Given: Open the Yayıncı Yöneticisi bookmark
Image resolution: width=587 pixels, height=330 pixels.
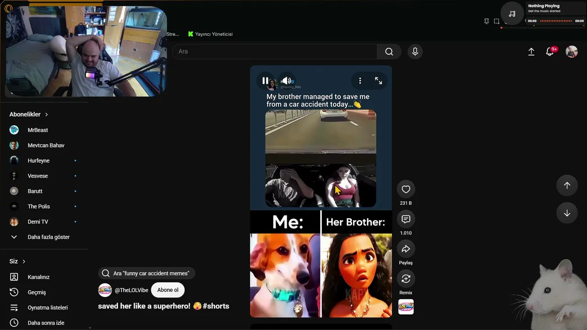Looking at the screenshot, I should pos(210,34).
